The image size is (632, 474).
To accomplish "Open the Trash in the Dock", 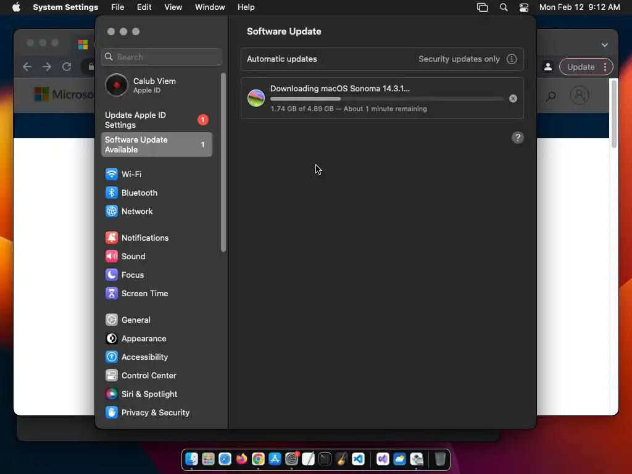I will (x=440, y=459).
